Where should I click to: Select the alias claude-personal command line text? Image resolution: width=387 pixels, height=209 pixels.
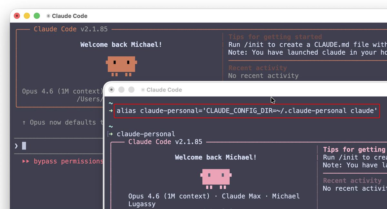(x=247, y=111)
